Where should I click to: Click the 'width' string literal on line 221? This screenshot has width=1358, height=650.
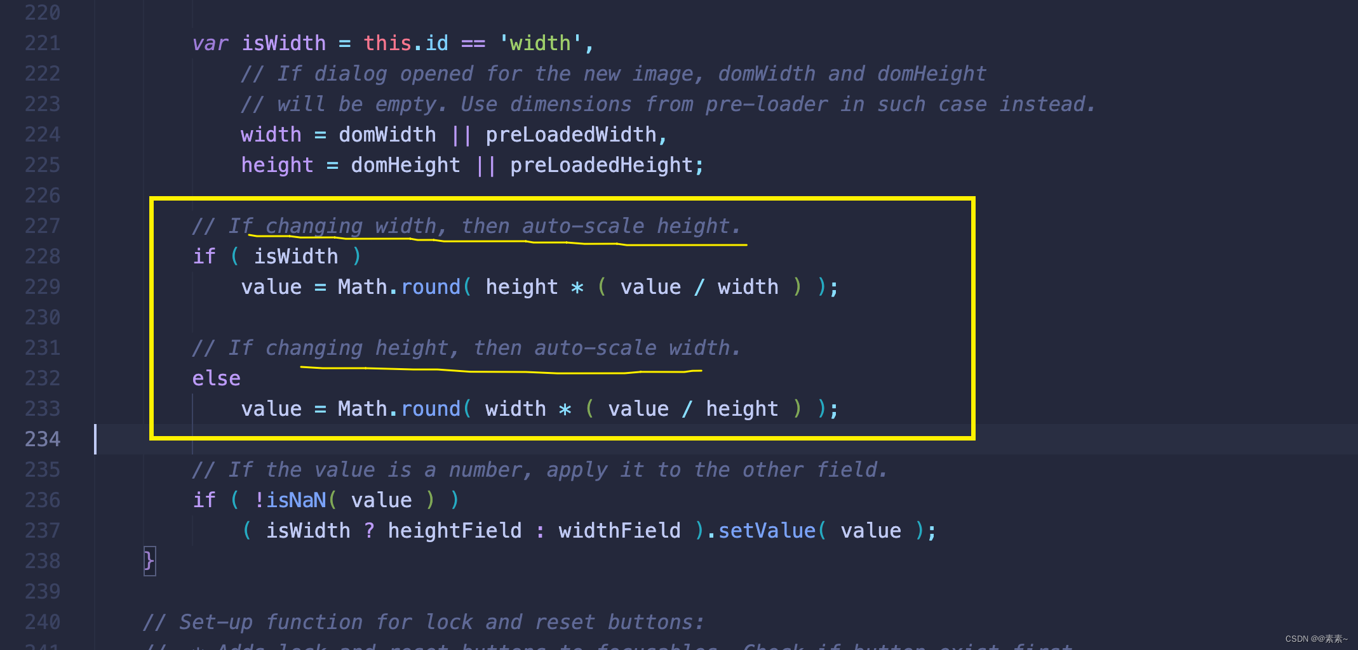[541, 43]
